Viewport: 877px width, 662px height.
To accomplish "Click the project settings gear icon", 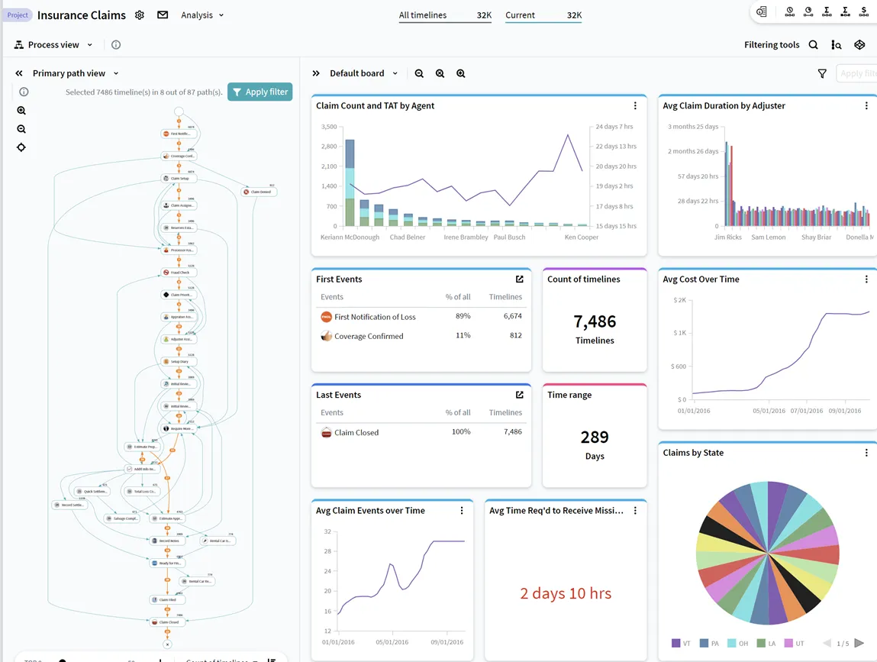I will pyautogui.click(x=139, y=15).
